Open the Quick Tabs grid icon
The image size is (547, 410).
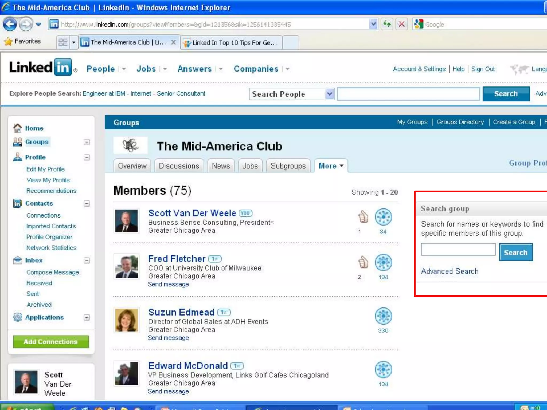coord(63,42)
